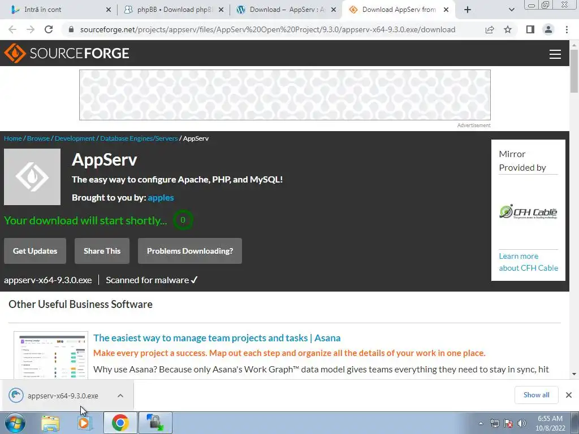
Task: Open the Chrome profile avatar
Action: (x=548, y=29)
